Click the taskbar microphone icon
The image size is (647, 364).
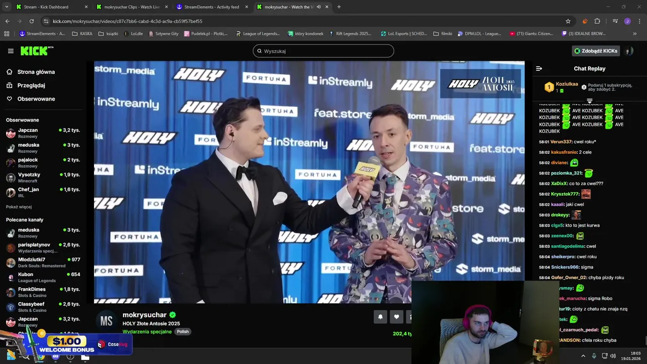click(594, 356)
